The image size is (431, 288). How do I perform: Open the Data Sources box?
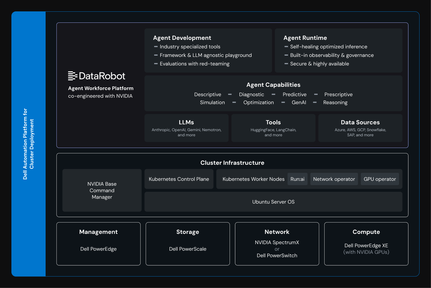(x=360, y=128)
